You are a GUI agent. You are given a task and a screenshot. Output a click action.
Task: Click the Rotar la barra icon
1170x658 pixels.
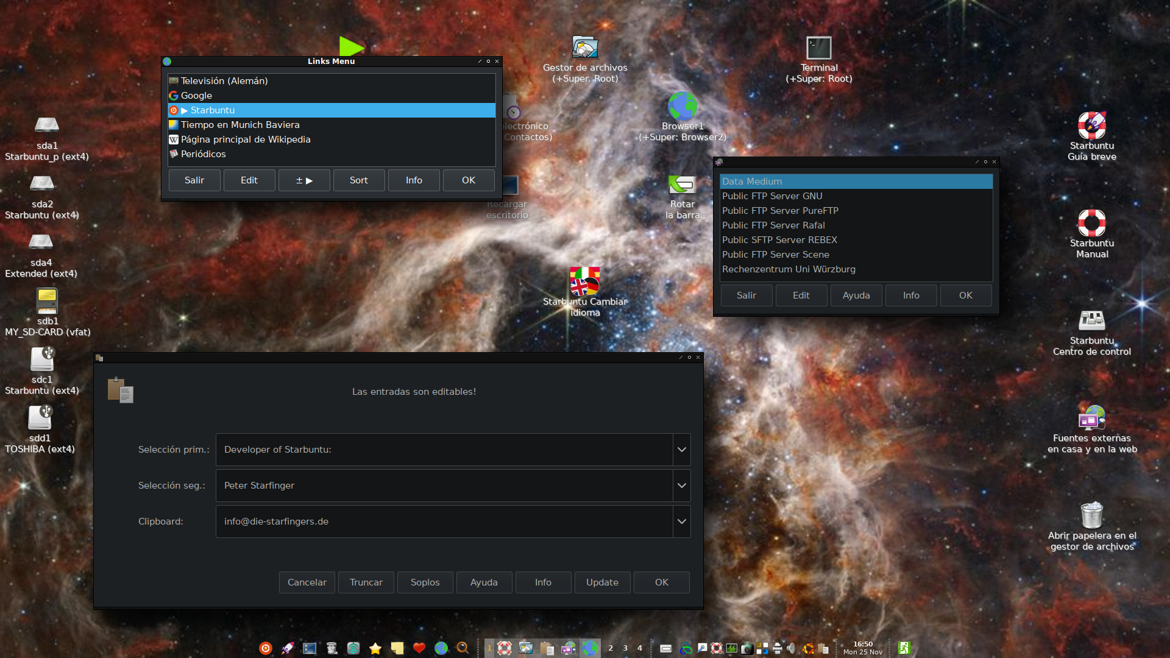(682, 184)
